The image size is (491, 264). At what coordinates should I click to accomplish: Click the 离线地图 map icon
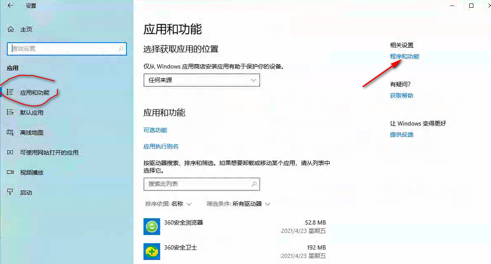pos(10,133)
